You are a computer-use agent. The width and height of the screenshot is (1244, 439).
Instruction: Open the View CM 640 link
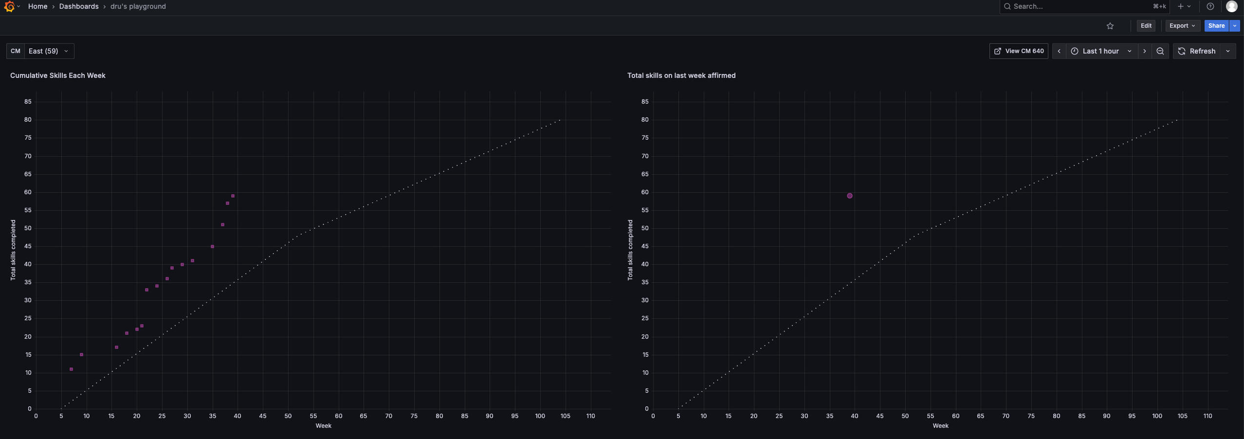(x=1019, y=51)
